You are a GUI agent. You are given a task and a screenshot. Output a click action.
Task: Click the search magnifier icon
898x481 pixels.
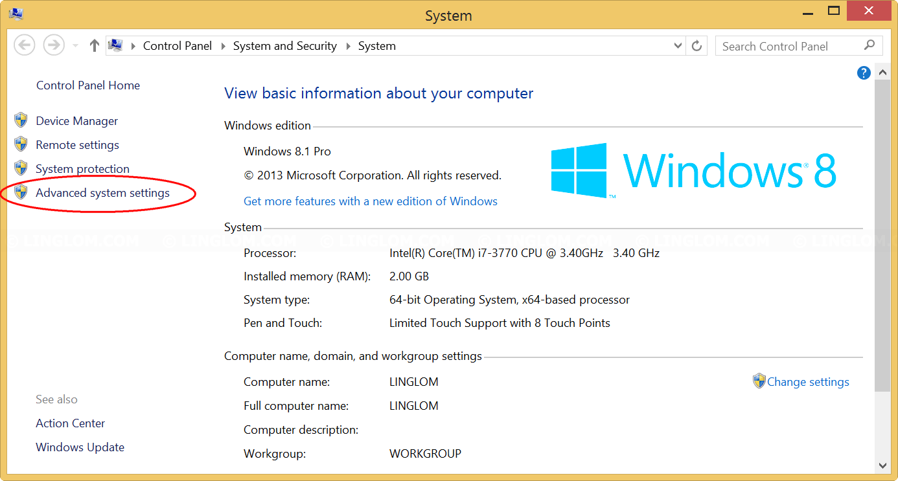pyautogui.click(x=869, y=45)
